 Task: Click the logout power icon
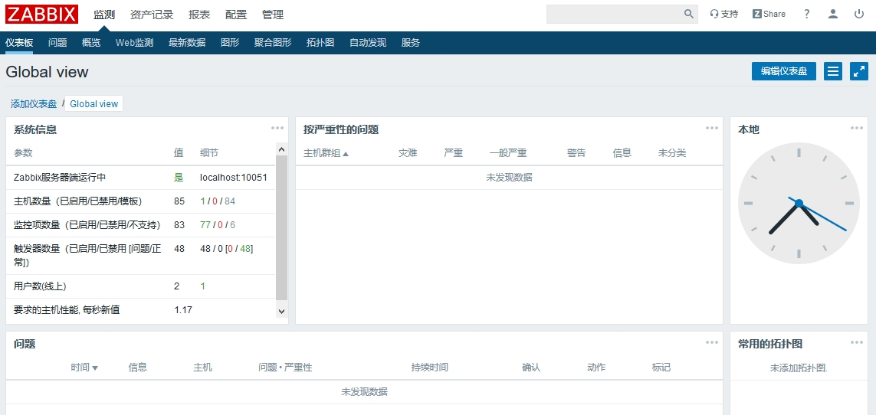click(x=858, y=15)
